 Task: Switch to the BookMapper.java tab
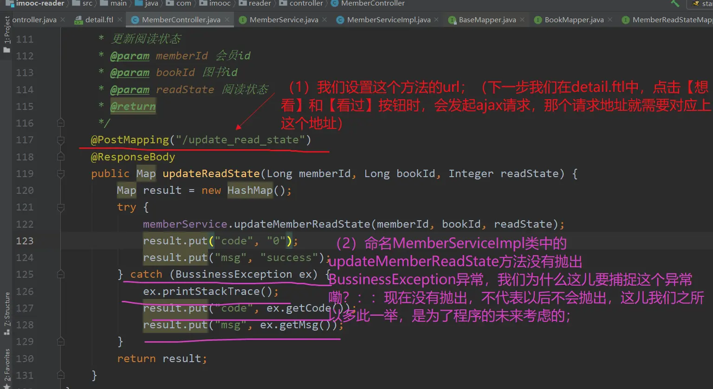click(x=574, y=20)
